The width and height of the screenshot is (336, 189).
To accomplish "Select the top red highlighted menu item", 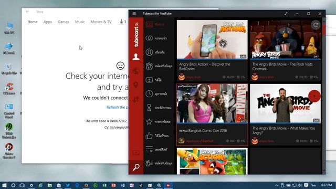I will 159,24.
